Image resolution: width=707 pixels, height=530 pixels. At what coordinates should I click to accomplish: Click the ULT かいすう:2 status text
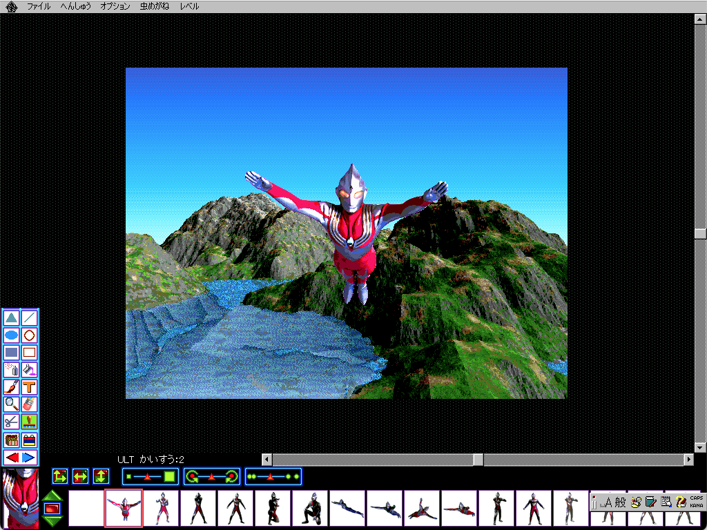[x=151, y=460]
